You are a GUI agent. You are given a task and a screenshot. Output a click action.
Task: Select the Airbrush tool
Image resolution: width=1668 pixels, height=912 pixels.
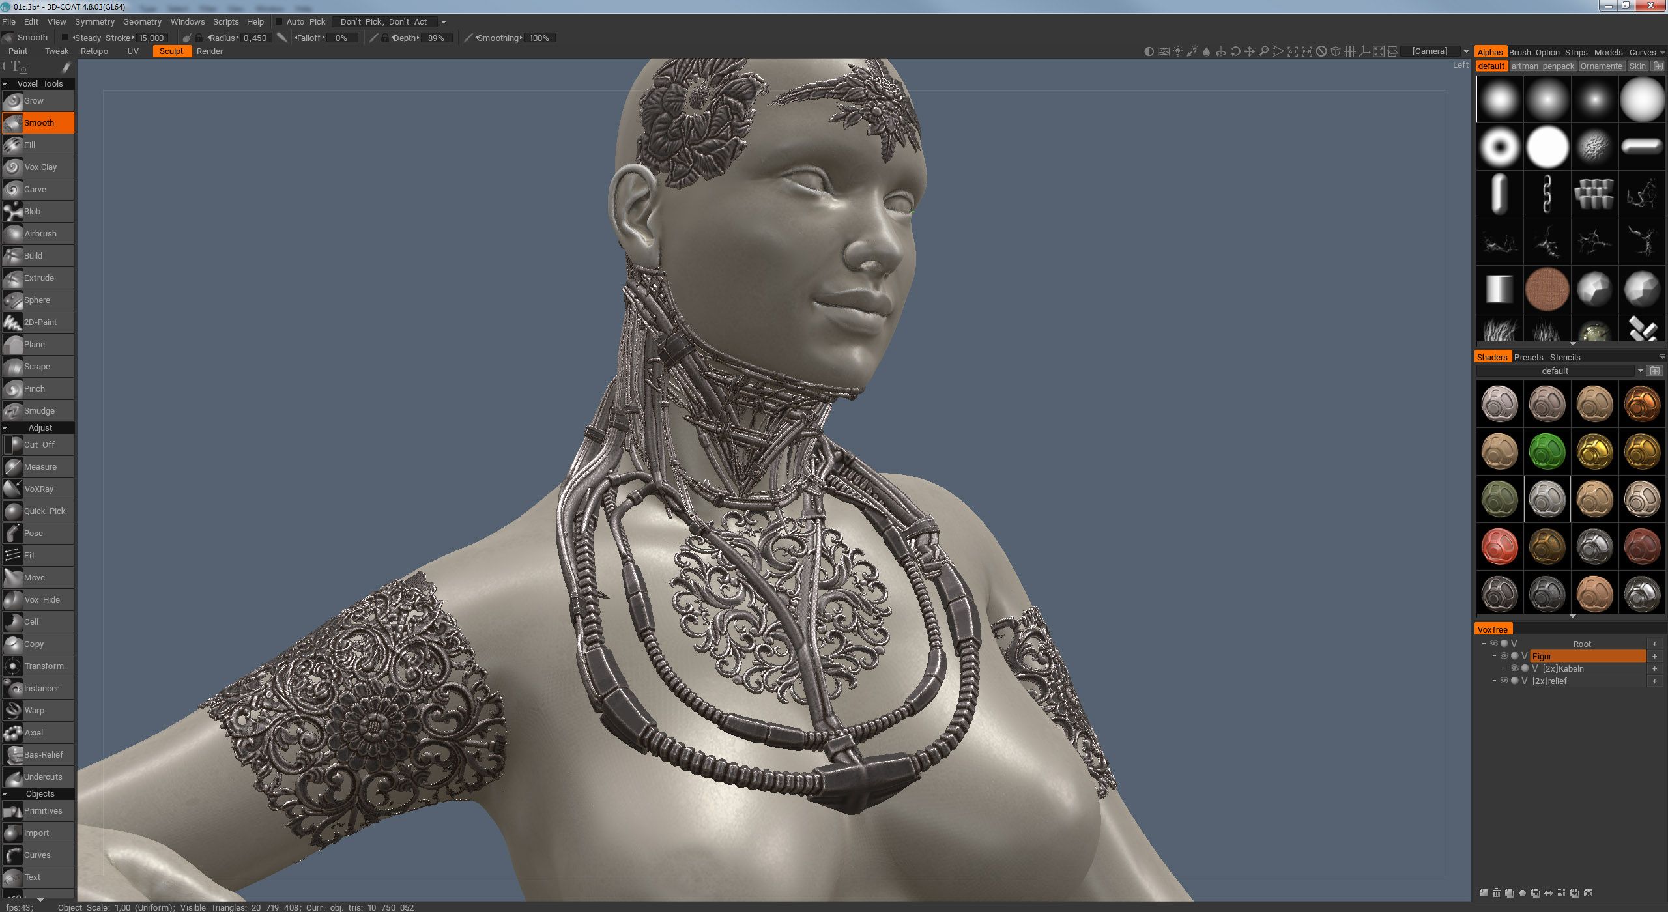coord(38,234)
